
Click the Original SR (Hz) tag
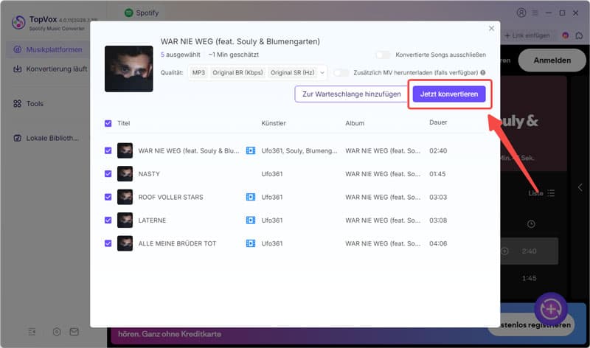292,72
